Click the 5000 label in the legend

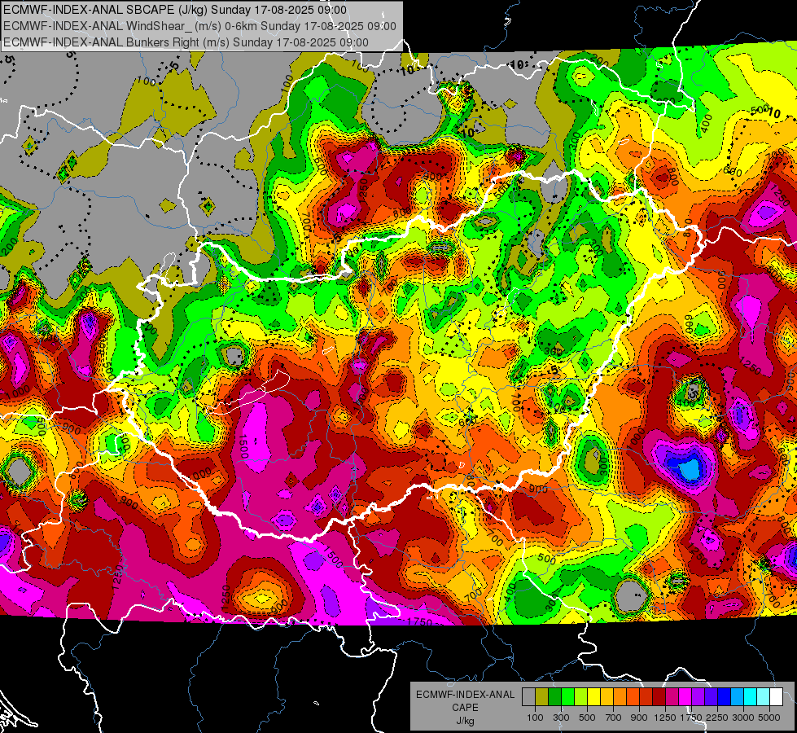click(x=769, y=718)
